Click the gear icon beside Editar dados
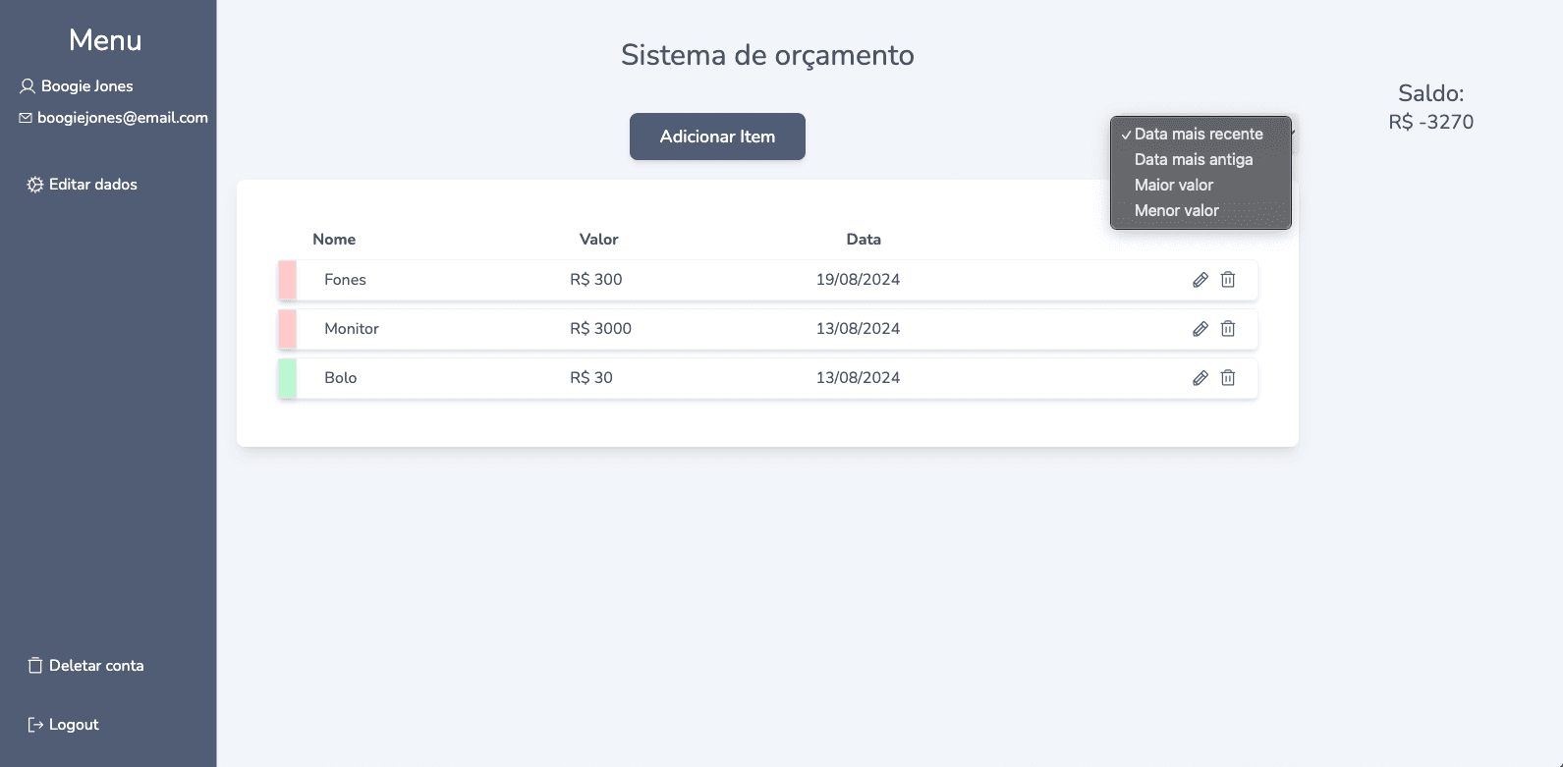 click(35, 185)
